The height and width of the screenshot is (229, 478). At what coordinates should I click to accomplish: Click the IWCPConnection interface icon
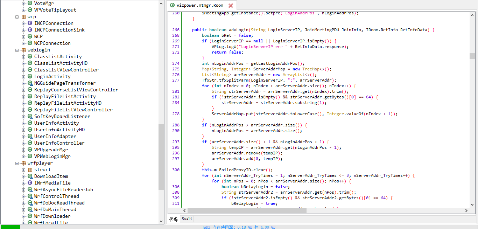click(29, 23)
